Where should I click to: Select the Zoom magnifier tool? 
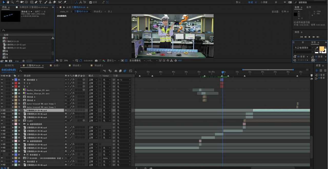click(x=12, y=2)
